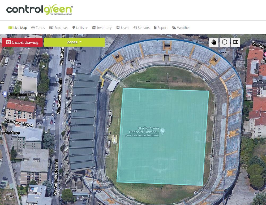Click the Estacionamento Pisa parking marker
Image resolution: width=266 pixels, height=205 pixels.
[x=5, y=94]
